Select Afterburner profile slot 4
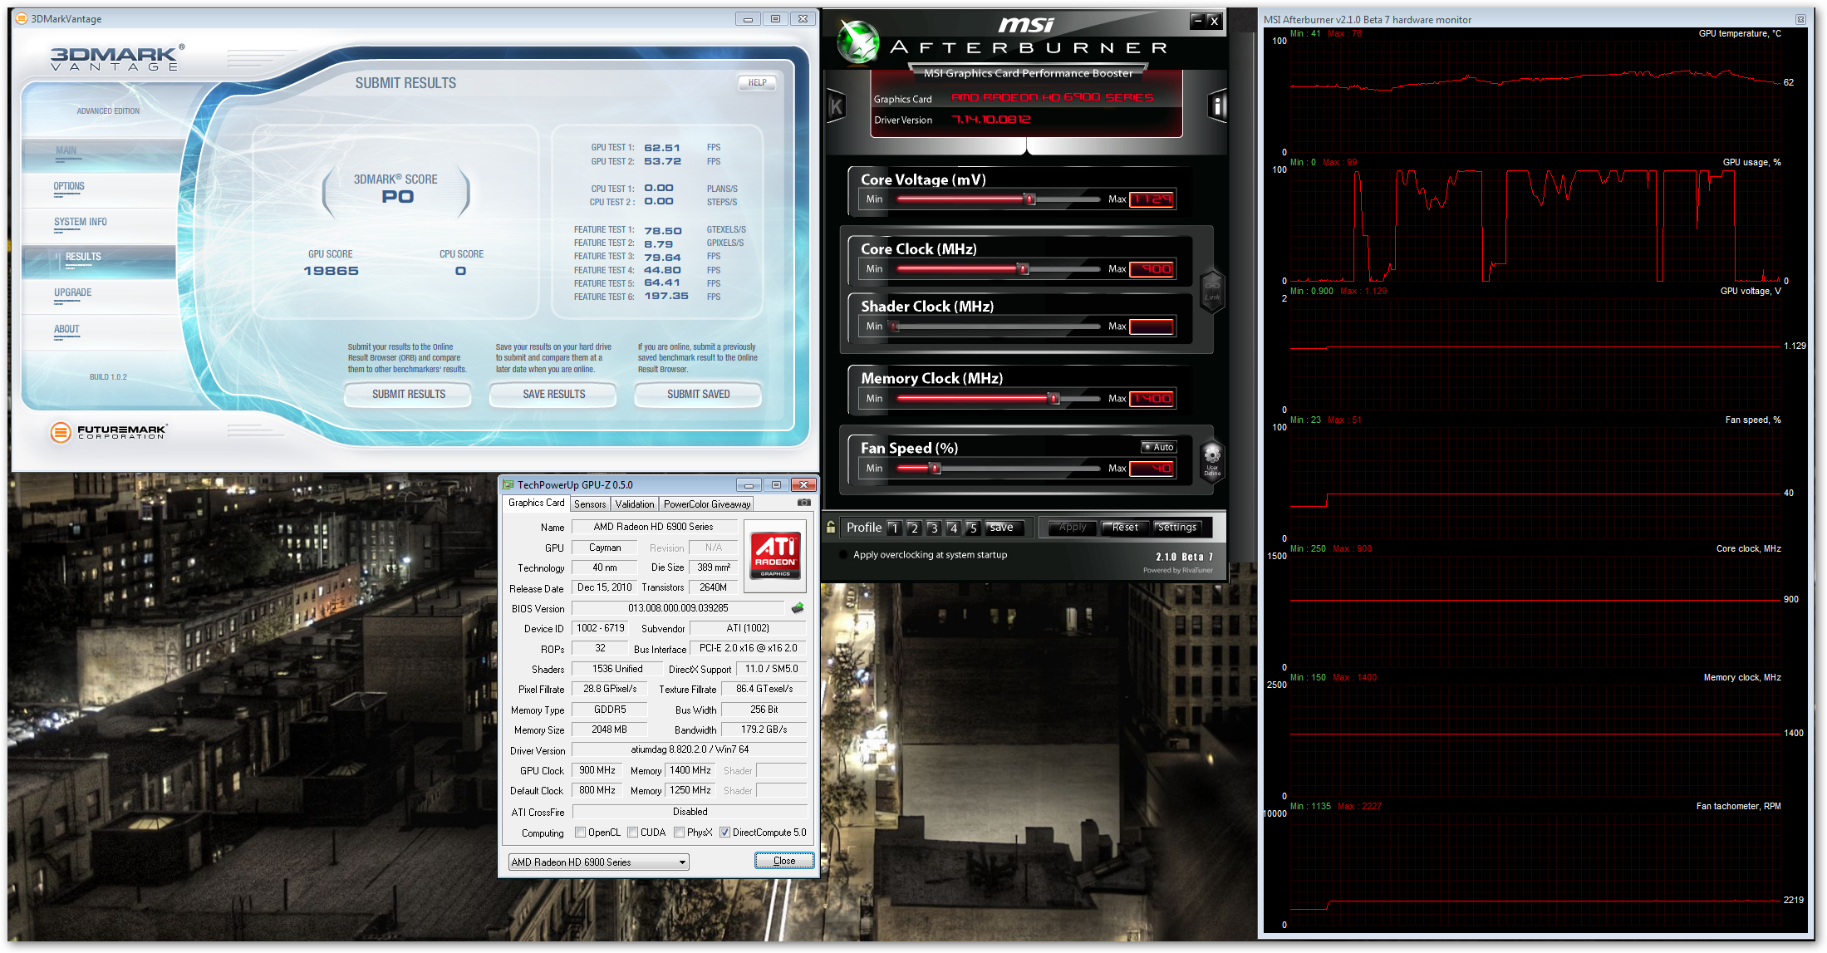1827x953 pixels. tap(954, 528)
